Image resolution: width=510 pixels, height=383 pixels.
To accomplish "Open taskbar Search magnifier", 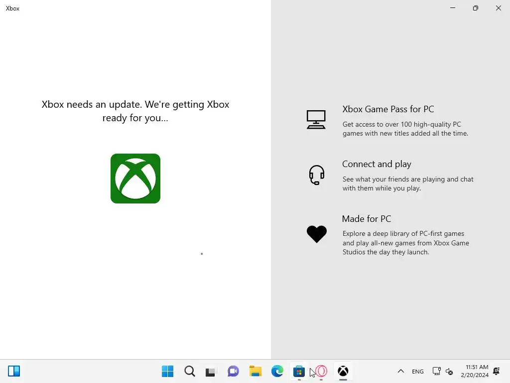I will tap(190, 371).
